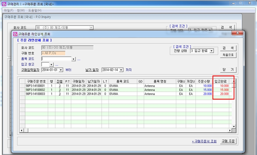Viewport: 257px width, 155px height.
Task: Click the ellipsis next to 입고 창고
Action: point(57,65)
